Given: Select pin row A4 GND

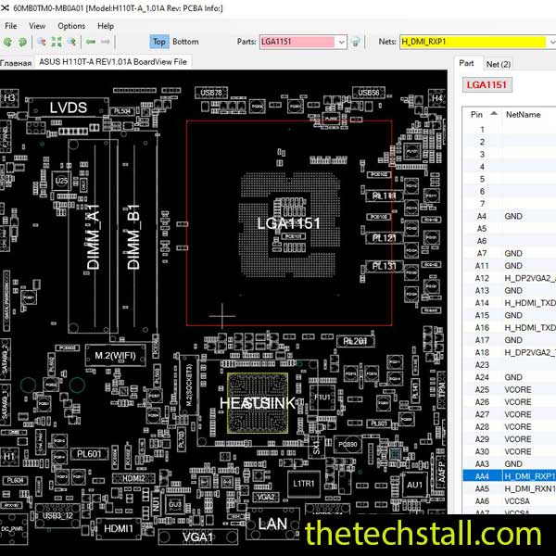Looking at the screenshot, I should point(510,216).
